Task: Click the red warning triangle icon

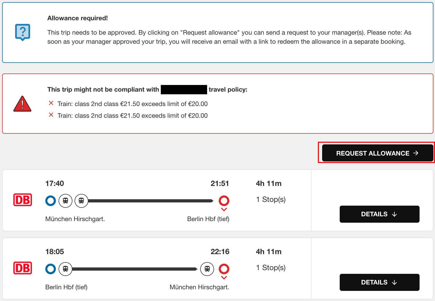Action: (x=22, y=104)
